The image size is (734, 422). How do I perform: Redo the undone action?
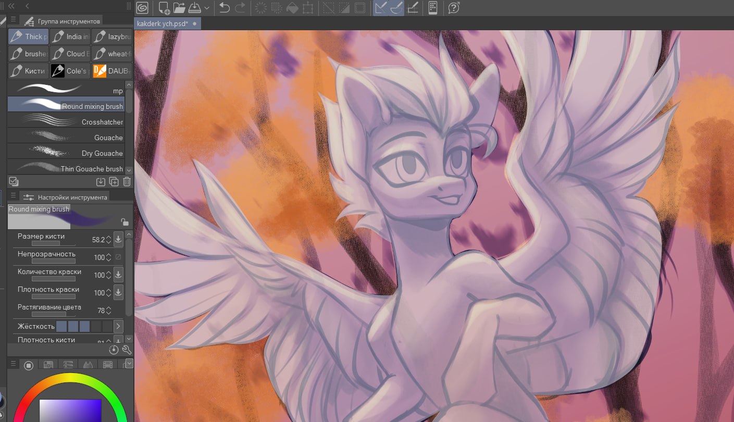[240, 8]
